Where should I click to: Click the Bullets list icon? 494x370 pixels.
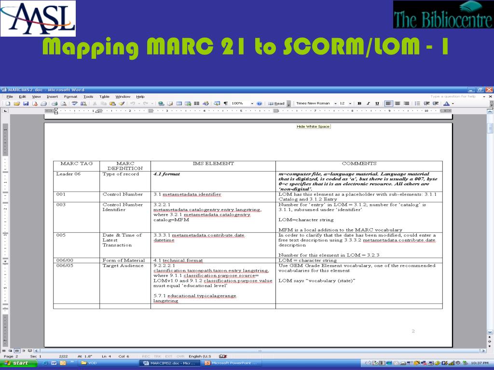point(417,104)
